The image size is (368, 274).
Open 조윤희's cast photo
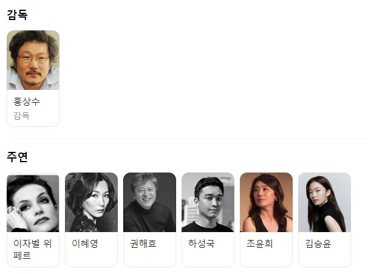266,202
